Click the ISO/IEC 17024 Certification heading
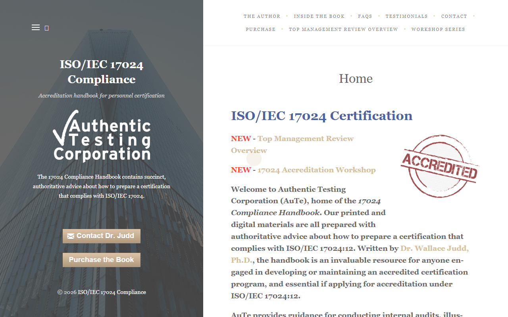The height and width of the screenshot is (317, 508). [x=322, y=116]
